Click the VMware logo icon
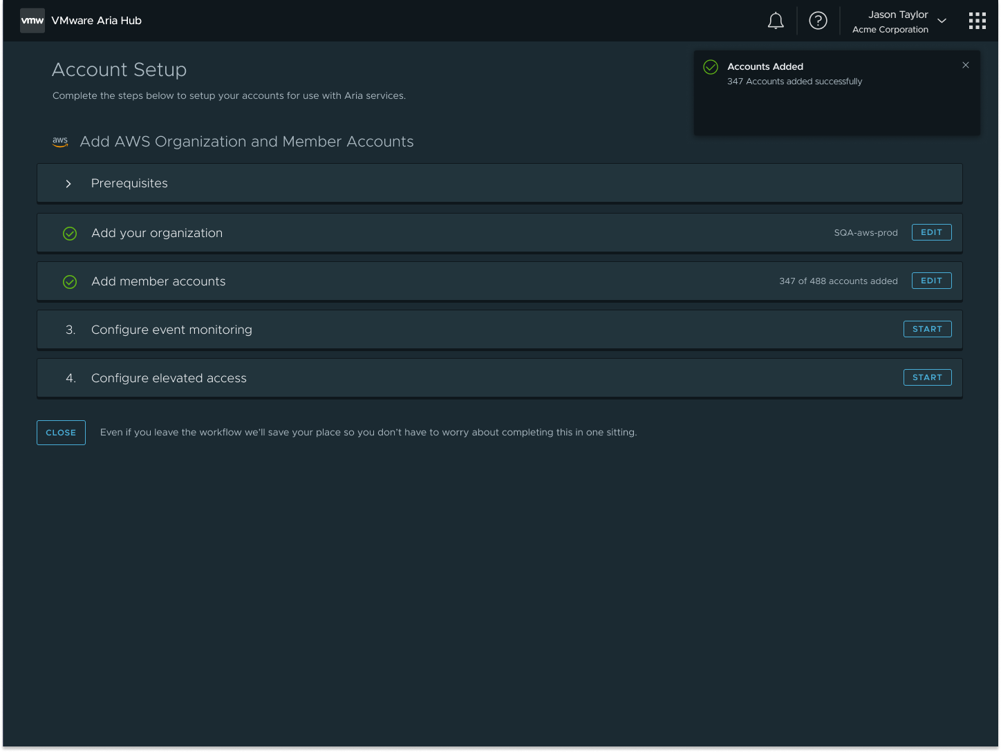This screenshot has height=752, width=1001. tap(32, 21)
